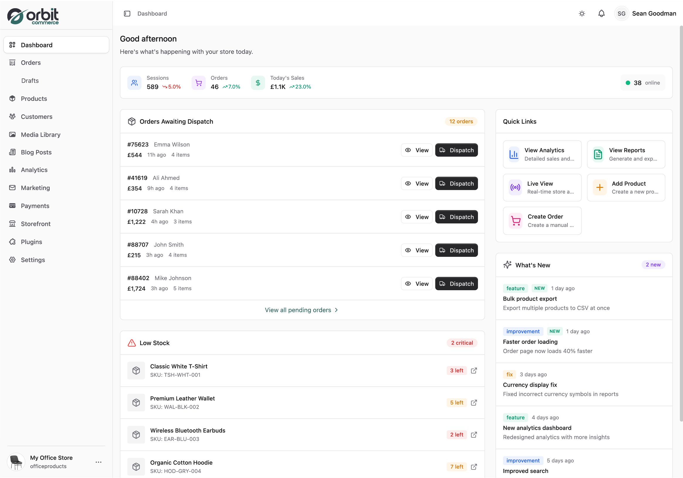Toggle light mode using the sun icon

(x=582, y=13)
